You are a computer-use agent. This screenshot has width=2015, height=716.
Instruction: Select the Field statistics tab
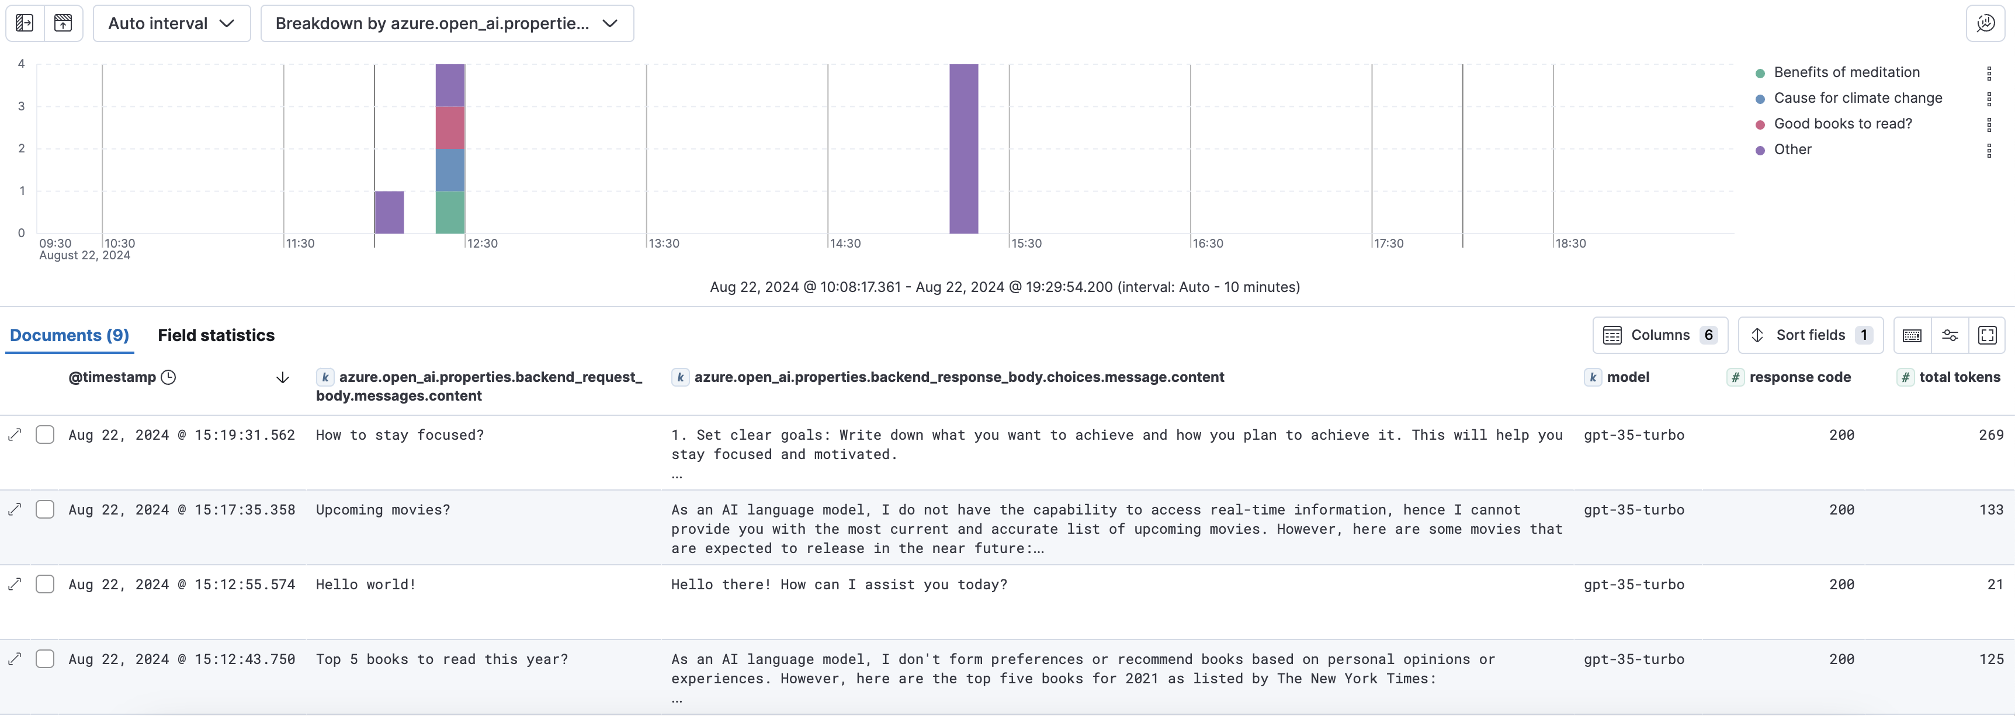click(216, 334)
